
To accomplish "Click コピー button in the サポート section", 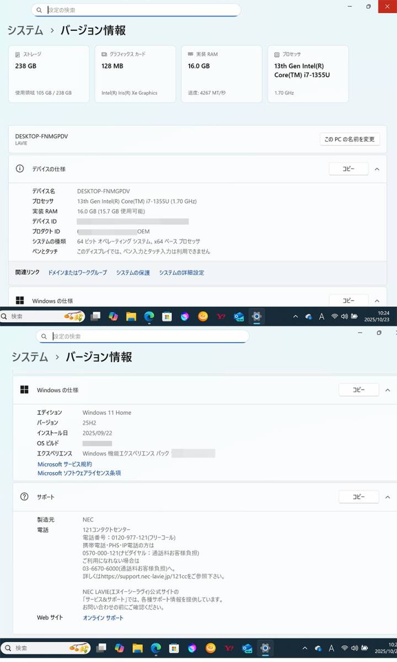I will coord(358,496).
